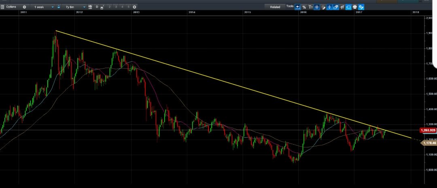Select the drawing pencil tool
The image size is (437, 188).
tap(323, 7)
